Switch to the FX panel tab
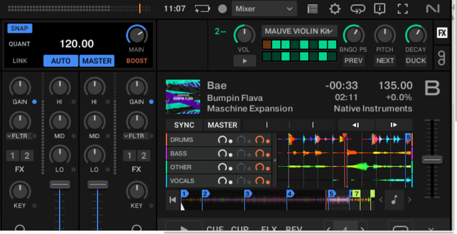Viewport: 457px width, 234px height. pos(441,33)
